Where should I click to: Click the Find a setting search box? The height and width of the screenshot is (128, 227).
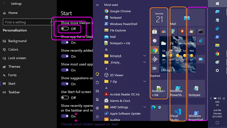[x=28, y=22]
